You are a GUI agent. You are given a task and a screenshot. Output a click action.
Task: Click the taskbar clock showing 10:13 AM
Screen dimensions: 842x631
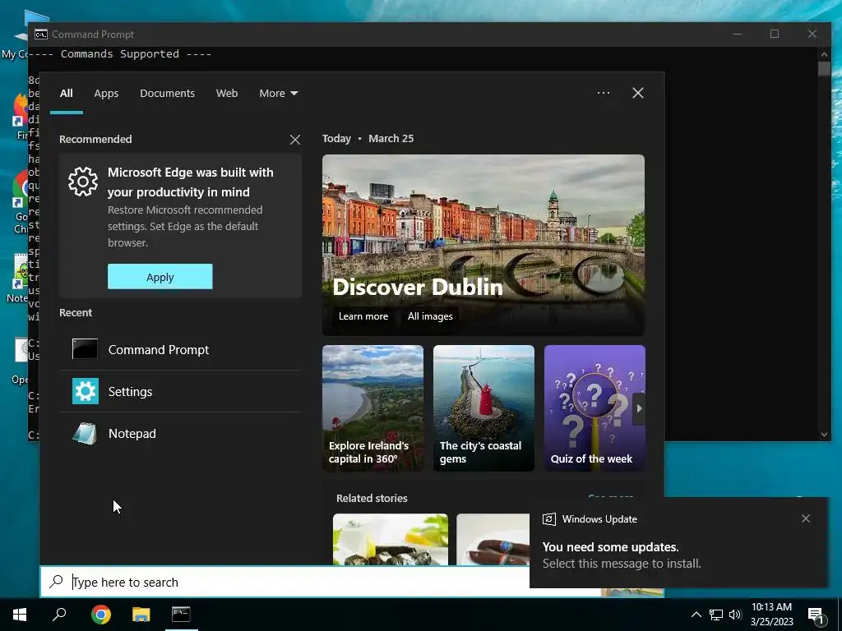pos(771,615)
